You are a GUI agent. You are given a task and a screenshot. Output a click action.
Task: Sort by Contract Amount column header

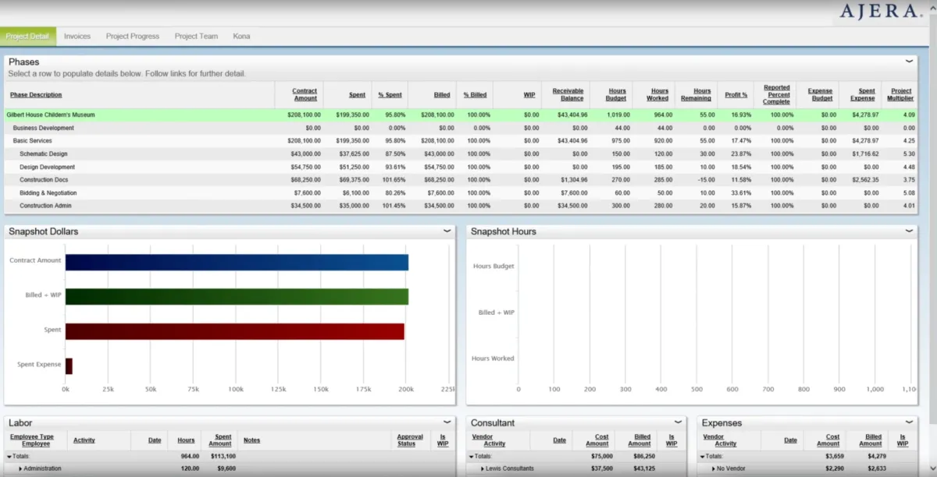point(305,94)
